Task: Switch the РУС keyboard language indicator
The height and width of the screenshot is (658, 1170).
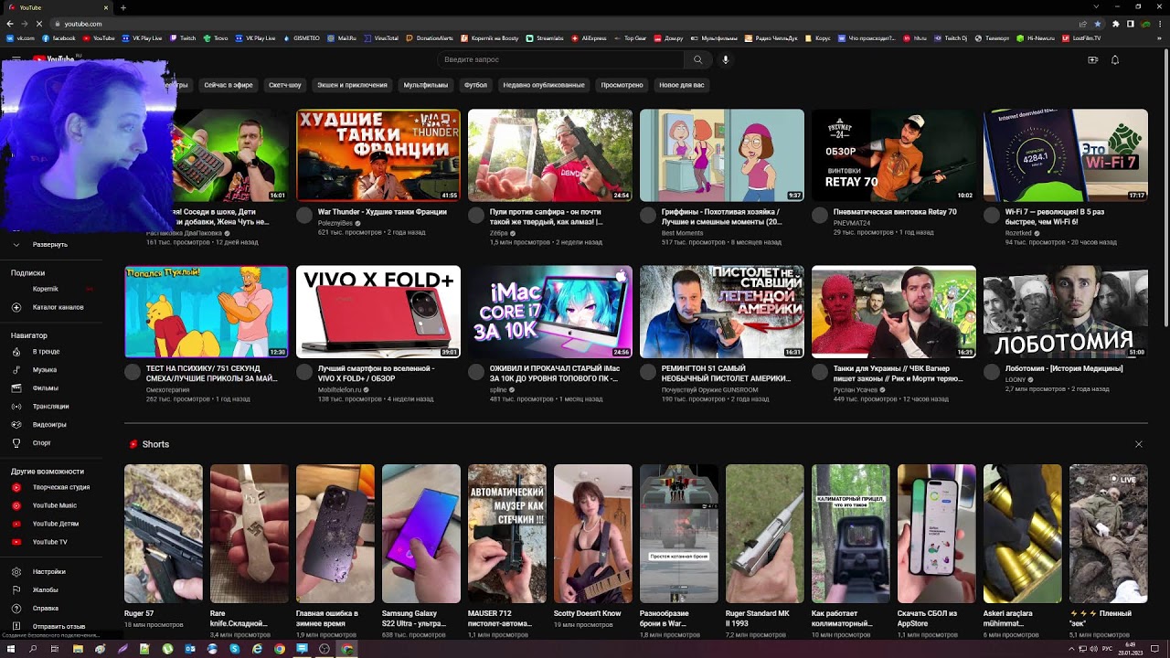Action: [1109, 649]
